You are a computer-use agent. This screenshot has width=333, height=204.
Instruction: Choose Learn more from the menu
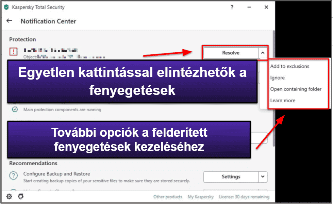[283, 101]
